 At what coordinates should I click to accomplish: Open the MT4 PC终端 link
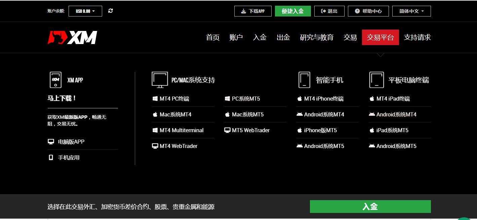click(174, 99)
